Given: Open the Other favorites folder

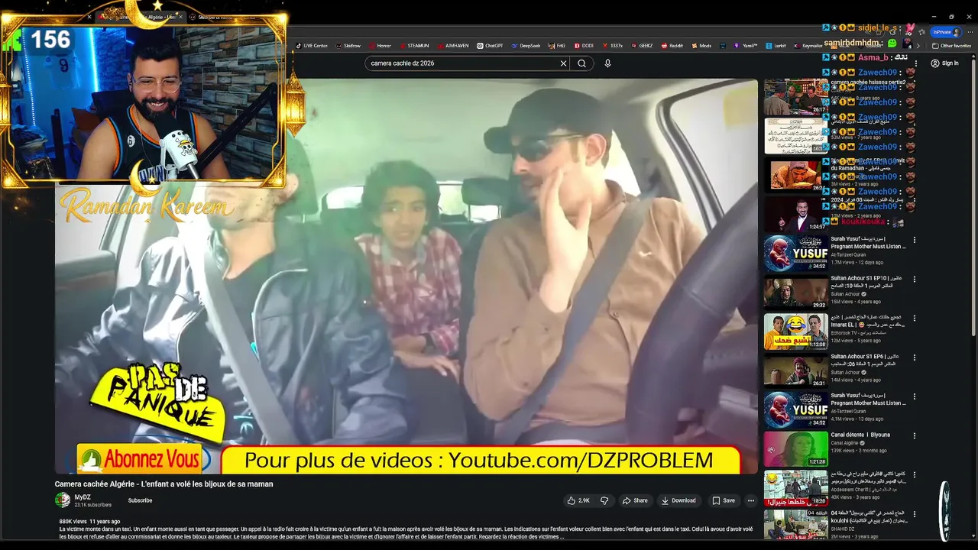Looking at the screenshot, I should tap(951, 46).
